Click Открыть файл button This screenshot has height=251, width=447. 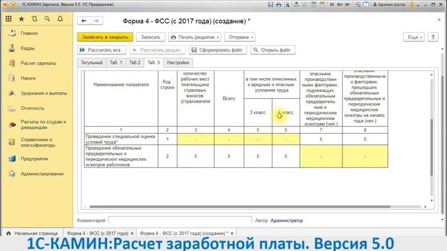pos(273,50)
